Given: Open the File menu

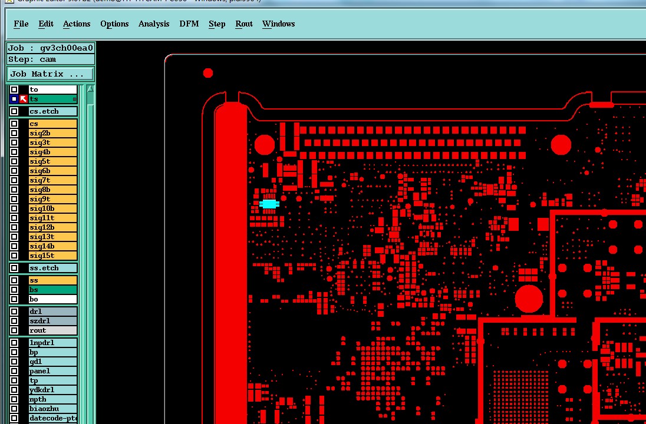Looking at the screenshot, I should (x=21, y=24).
